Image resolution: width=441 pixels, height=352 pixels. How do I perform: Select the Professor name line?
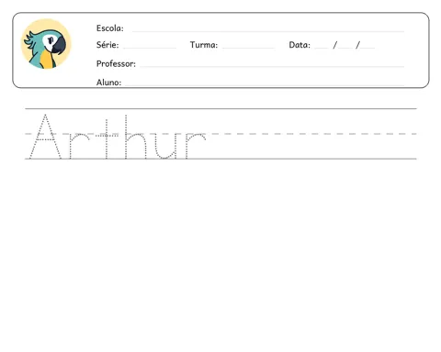[272, 66]
